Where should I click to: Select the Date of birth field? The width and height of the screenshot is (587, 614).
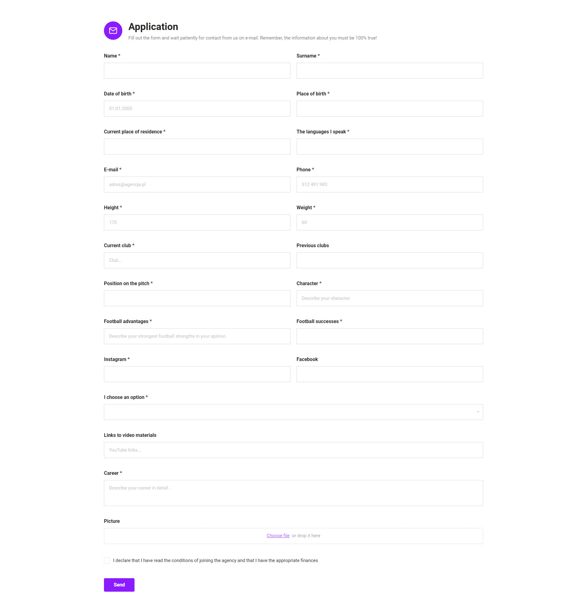pos(197,109)
